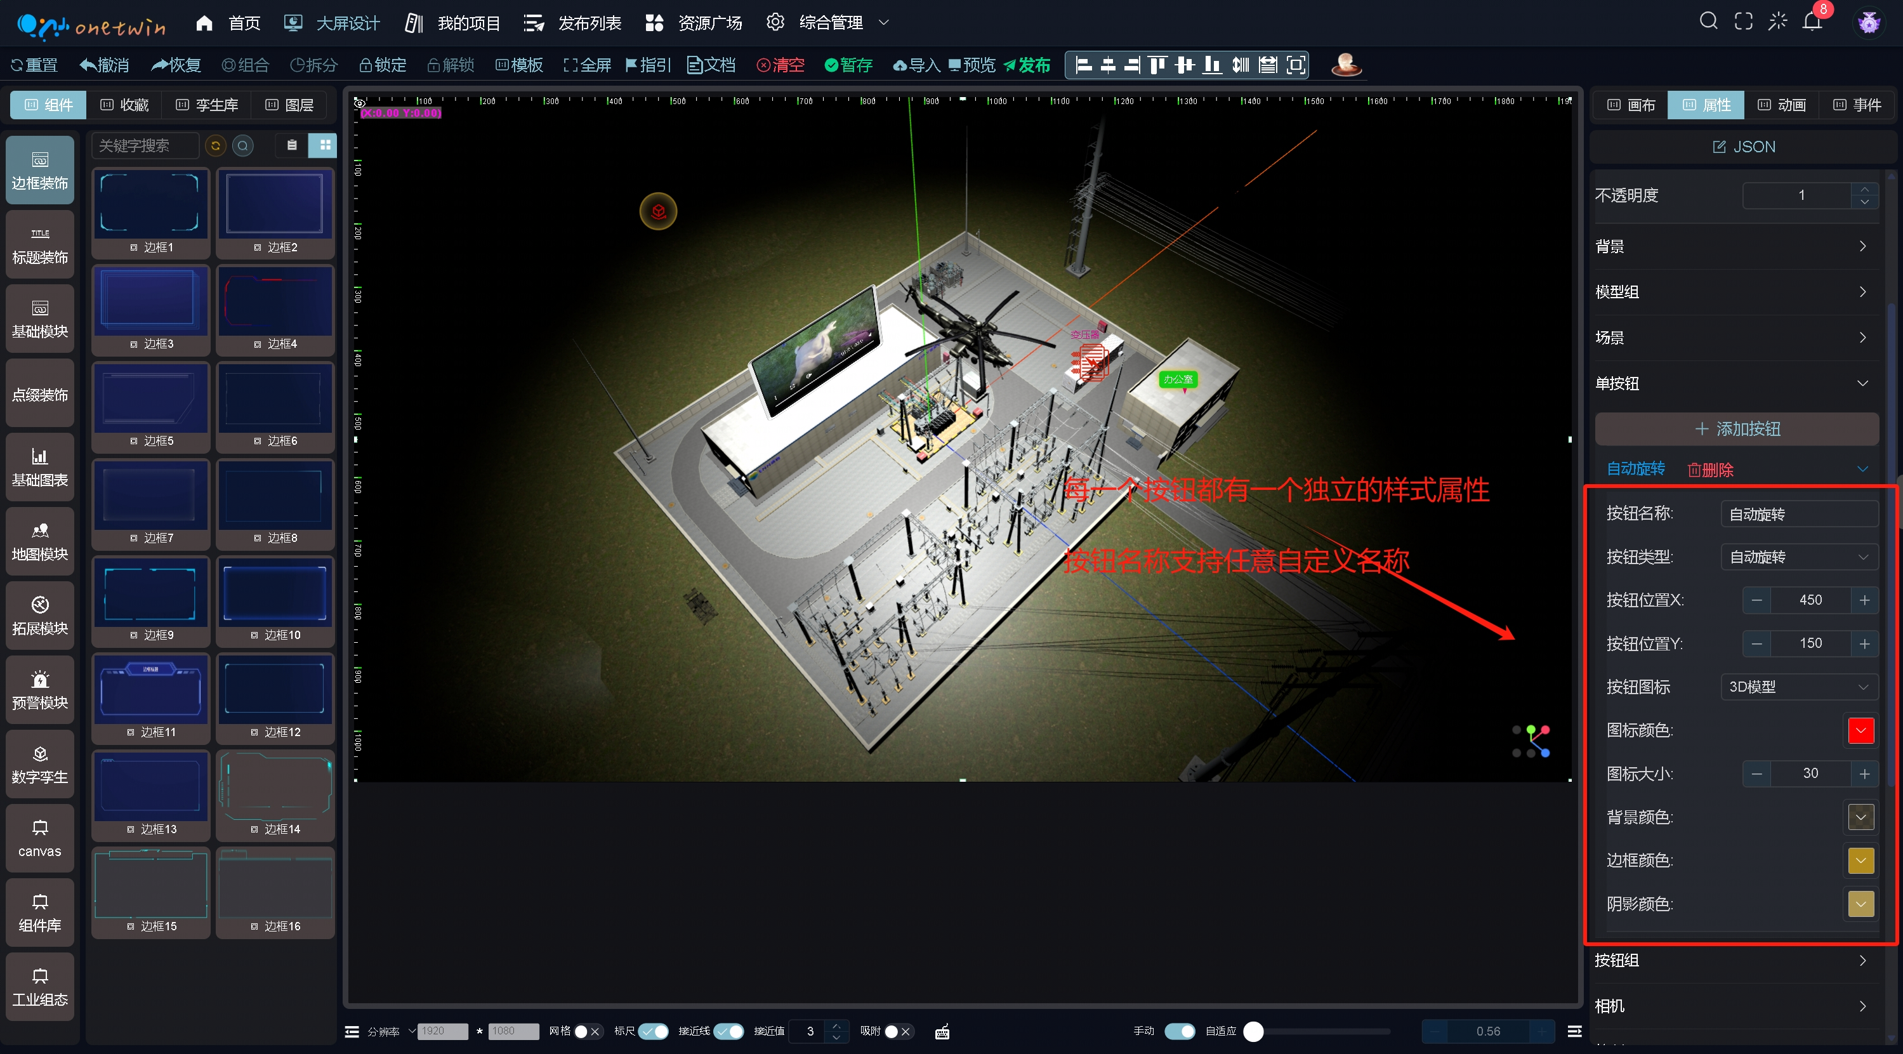
Task: Select the 数字孪生 sidebar category
Action: [40, 764]
